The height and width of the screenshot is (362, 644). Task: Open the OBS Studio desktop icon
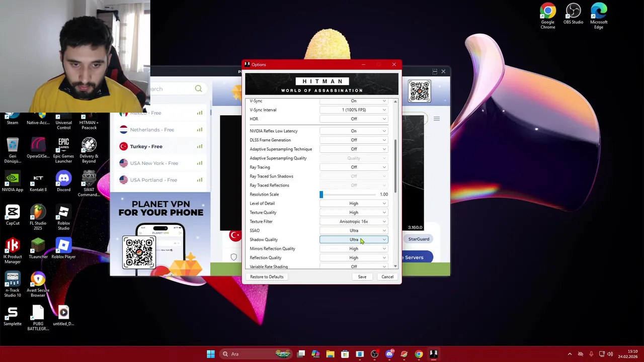(x=573, y=14)
